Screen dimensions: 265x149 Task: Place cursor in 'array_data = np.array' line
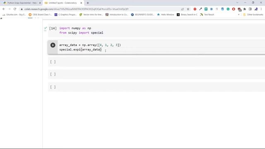point(90,45)
